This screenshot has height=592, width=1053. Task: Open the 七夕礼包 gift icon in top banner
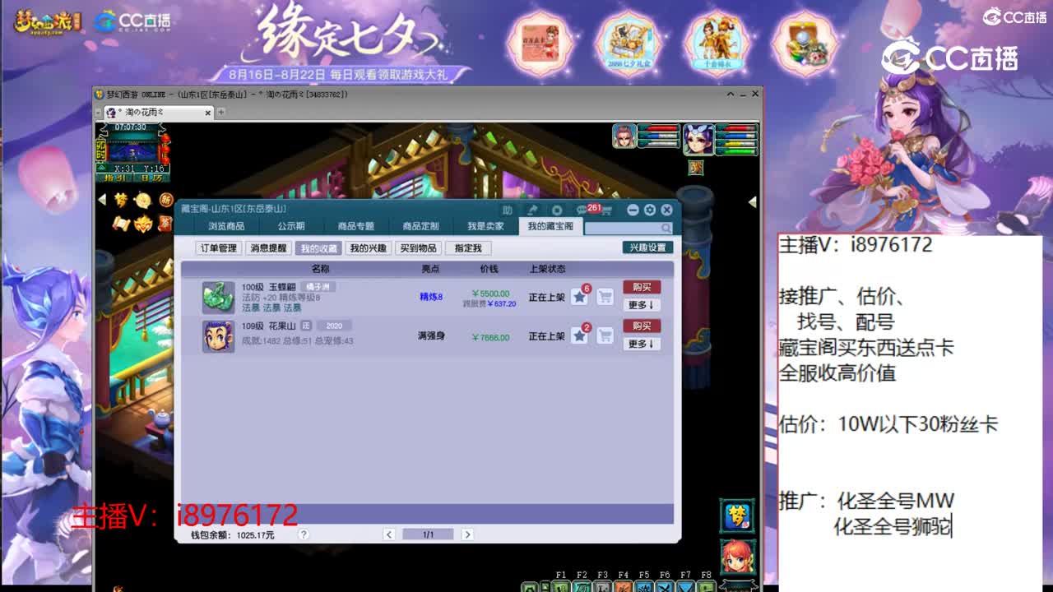(x=629, y=41)
